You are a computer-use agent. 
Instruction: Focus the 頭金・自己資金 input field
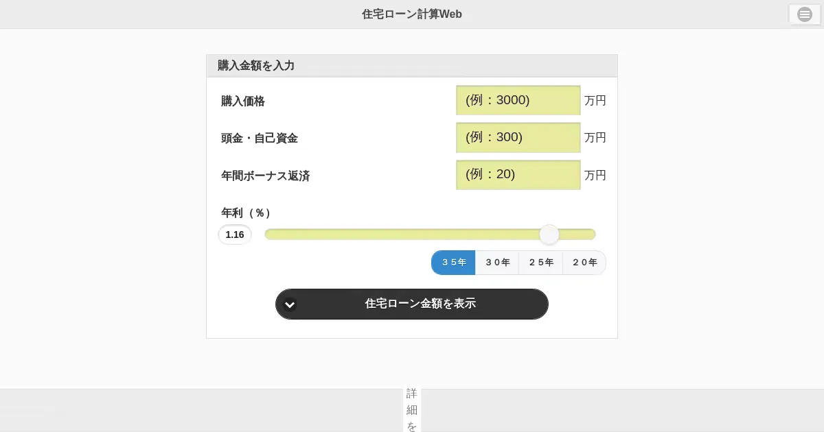[x=518, y=137]
